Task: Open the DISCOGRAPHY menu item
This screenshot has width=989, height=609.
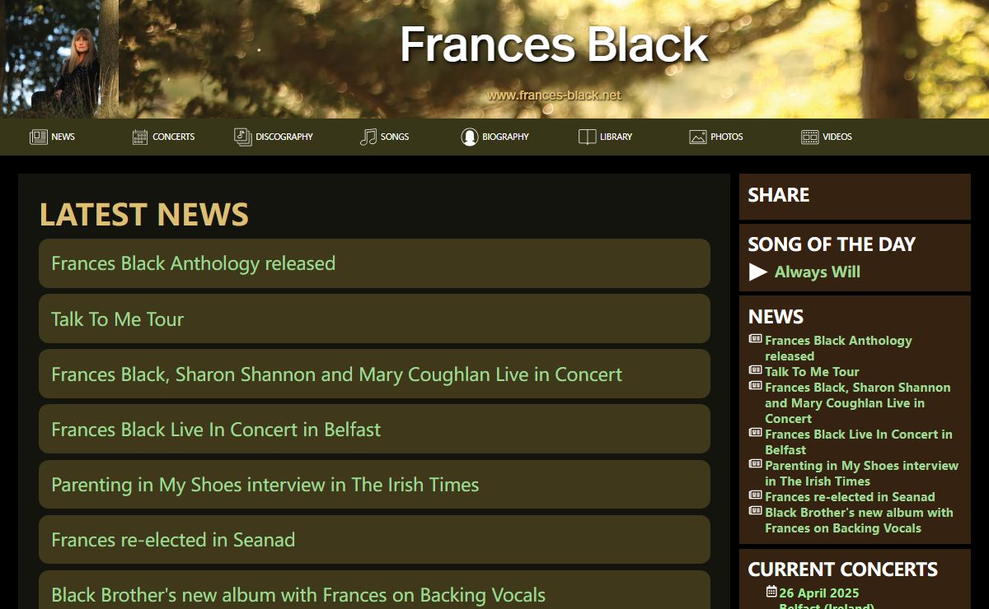Action: [284, 137]
